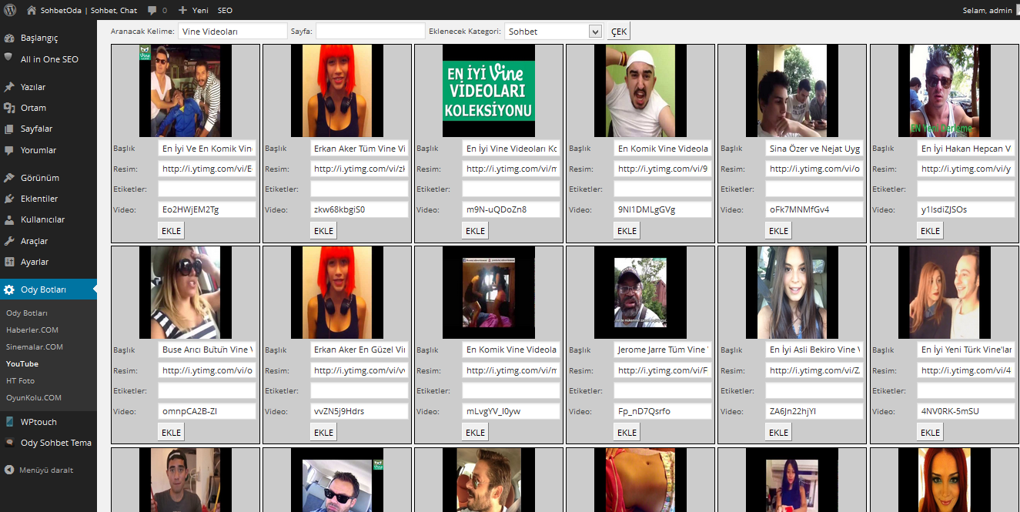
Task: Click the Başlangıç dashboard icon
Action: click(x=8, y=38)
